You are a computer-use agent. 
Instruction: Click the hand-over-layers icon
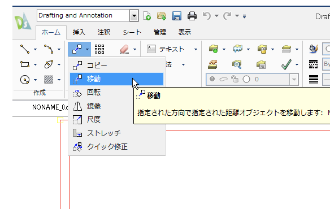[x=212, y=64]
